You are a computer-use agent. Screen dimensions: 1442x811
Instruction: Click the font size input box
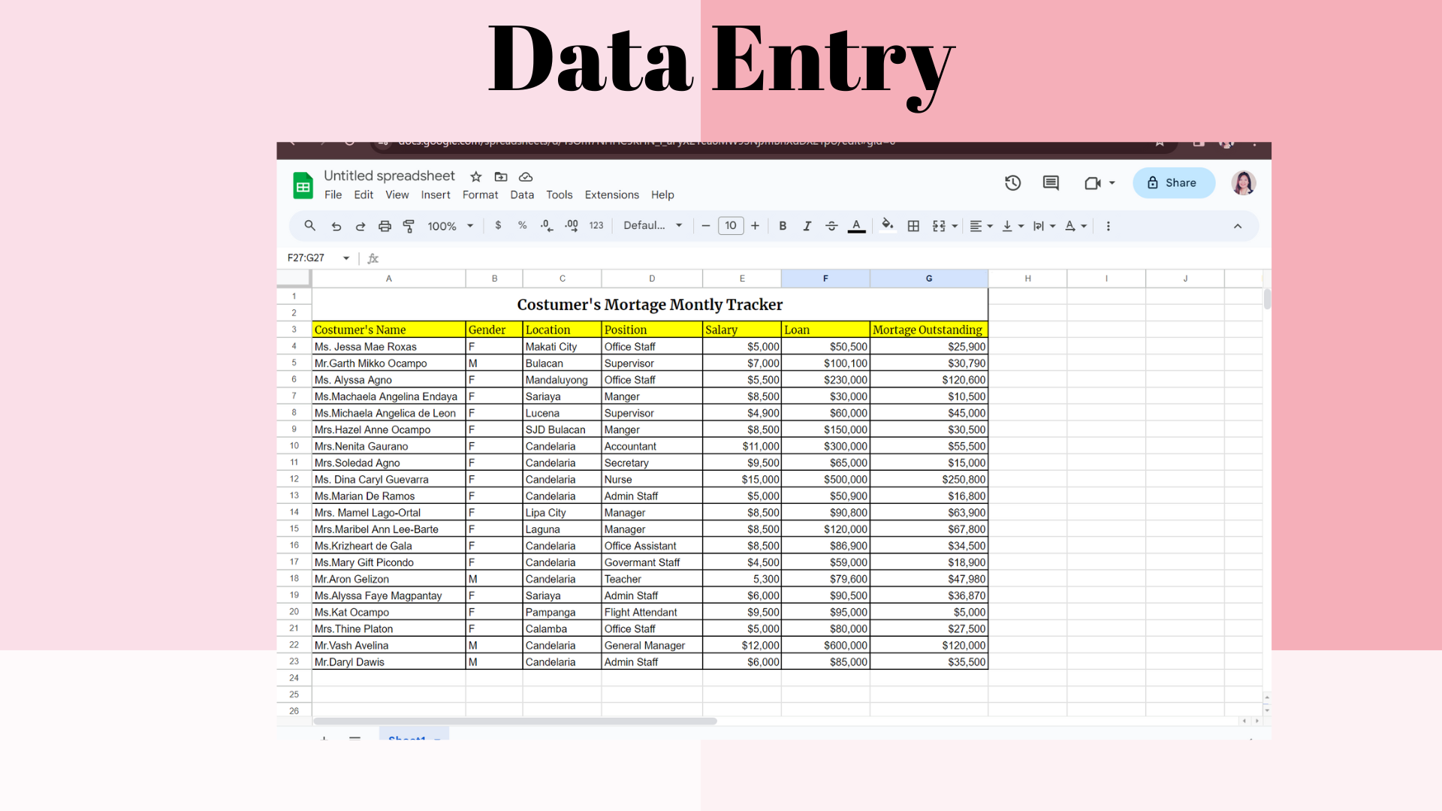[x=730, y=226]
